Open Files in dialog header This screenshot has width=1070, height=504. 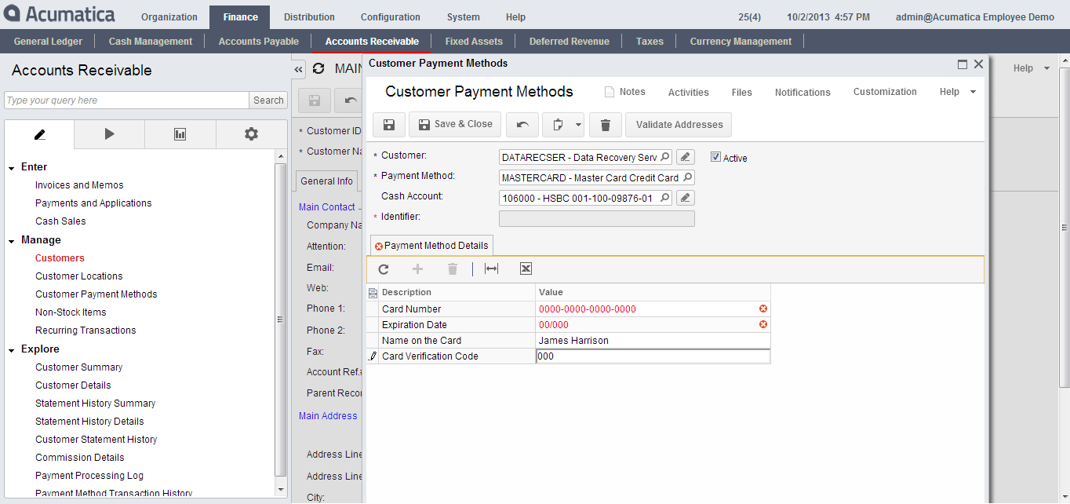coord(741,92)
